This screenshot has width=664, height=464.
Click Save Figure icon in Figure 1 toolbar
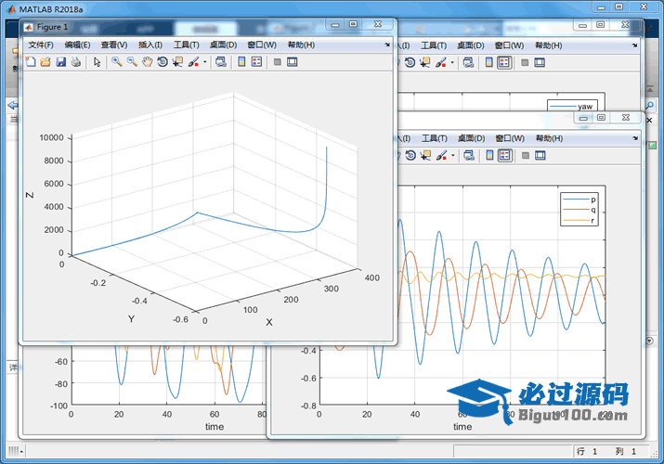pyautogui.click(x=61, y=62)
